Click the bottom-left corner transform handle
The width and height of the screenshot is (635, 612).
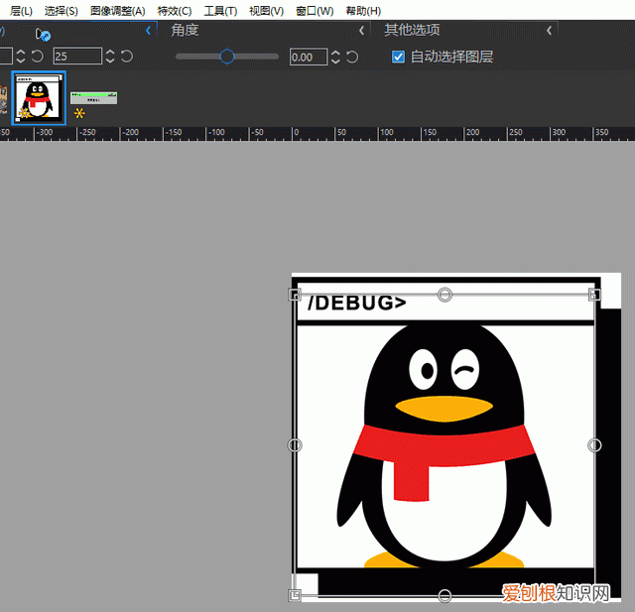point(295,595)
